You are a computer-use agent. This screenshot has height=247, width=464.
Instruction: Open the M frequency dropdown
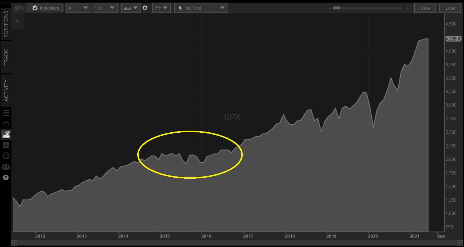(x=79, y=8)
